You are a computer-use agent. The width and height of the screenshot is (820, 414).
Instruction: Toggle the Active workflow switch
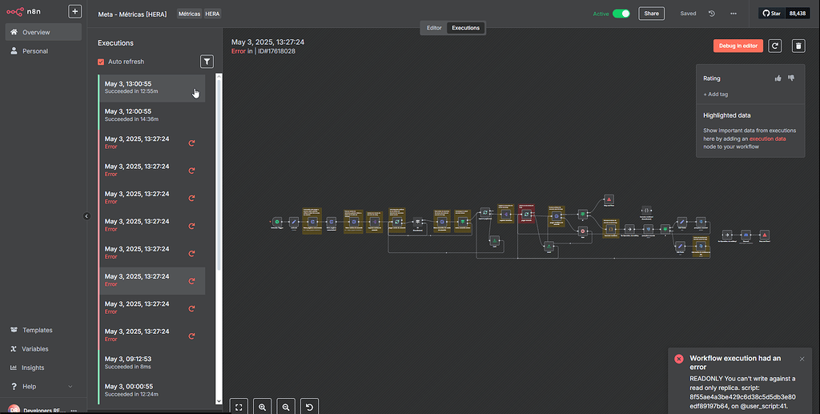[621, 14]
